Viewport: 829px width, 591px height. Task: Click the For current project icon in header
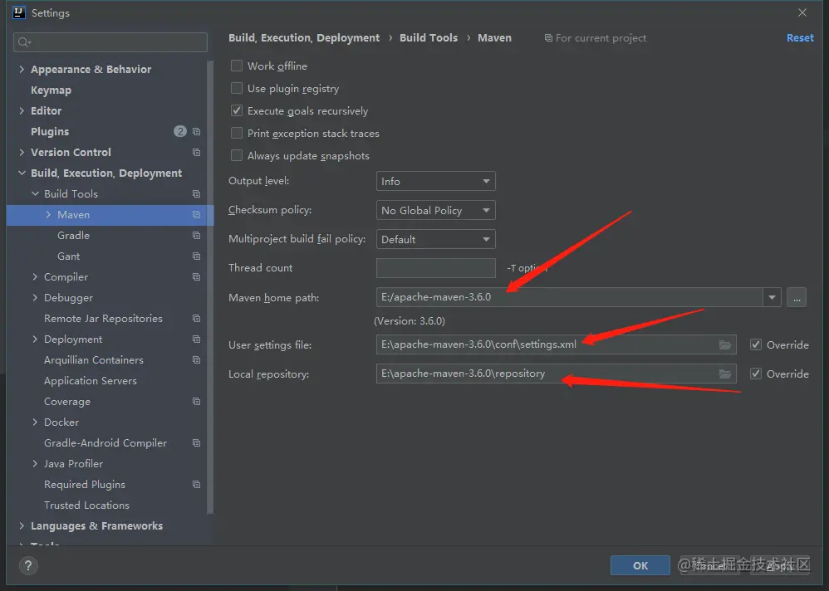tap(548, 38)
